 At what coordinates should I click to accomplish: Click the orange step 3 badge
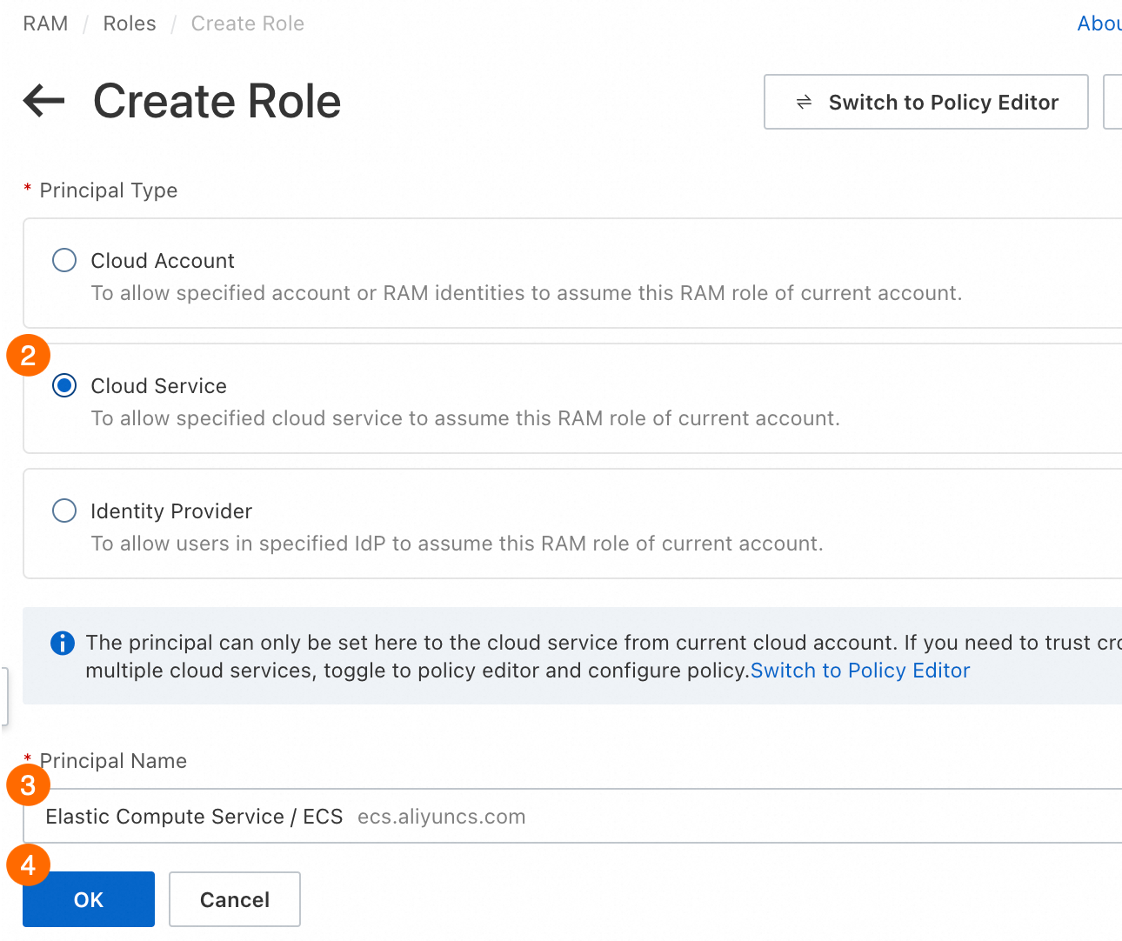point(28,785)
